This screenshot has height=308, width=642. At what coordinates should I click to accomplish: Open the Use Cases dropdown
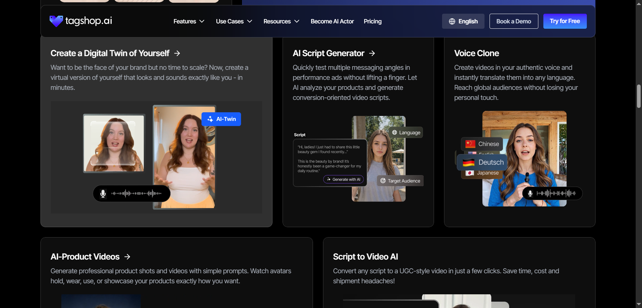234,21
